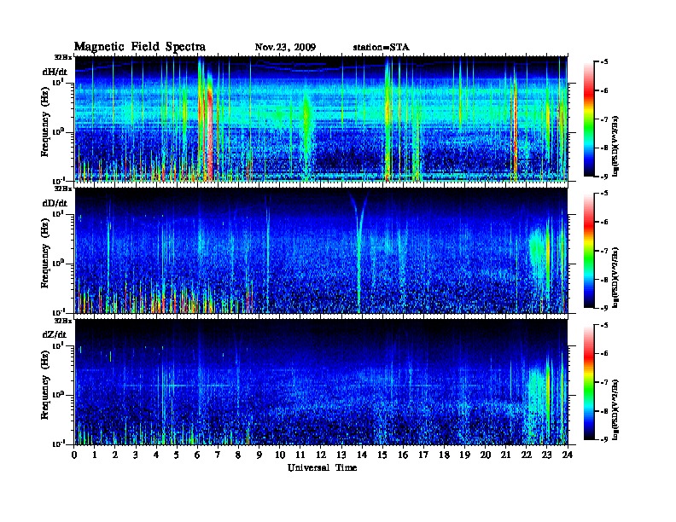Click the color scale bar beside the dD/dt panel

click(588, 251)
